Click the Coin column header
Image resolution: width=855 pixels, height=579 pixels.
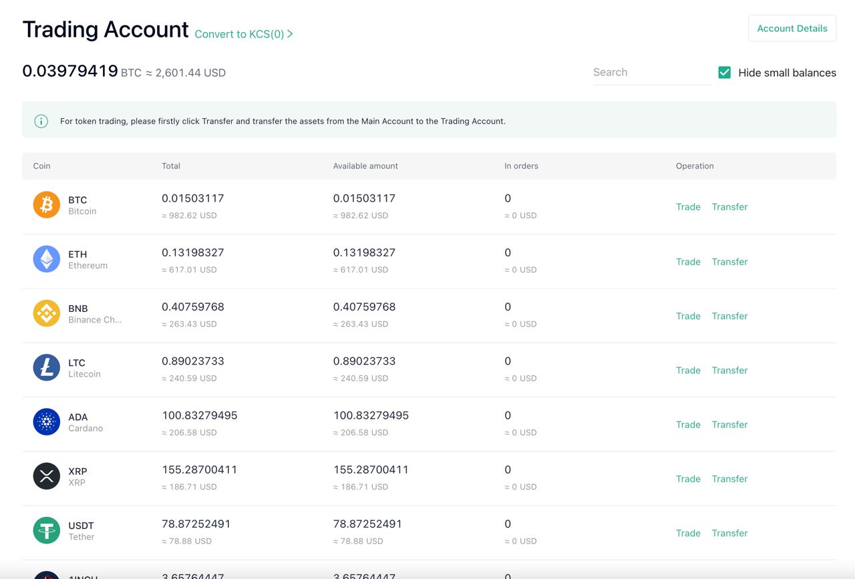point(41,166)
